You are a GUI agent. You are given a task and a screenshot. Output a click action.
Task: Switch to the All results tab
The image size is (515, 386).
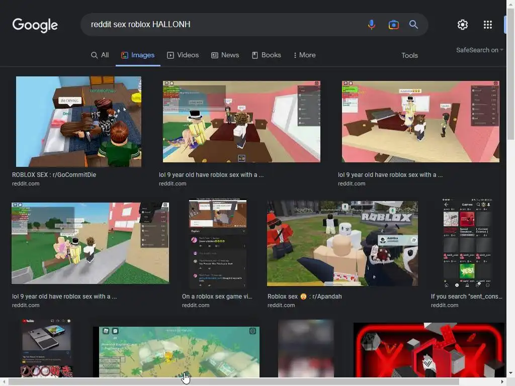(100, 55)
